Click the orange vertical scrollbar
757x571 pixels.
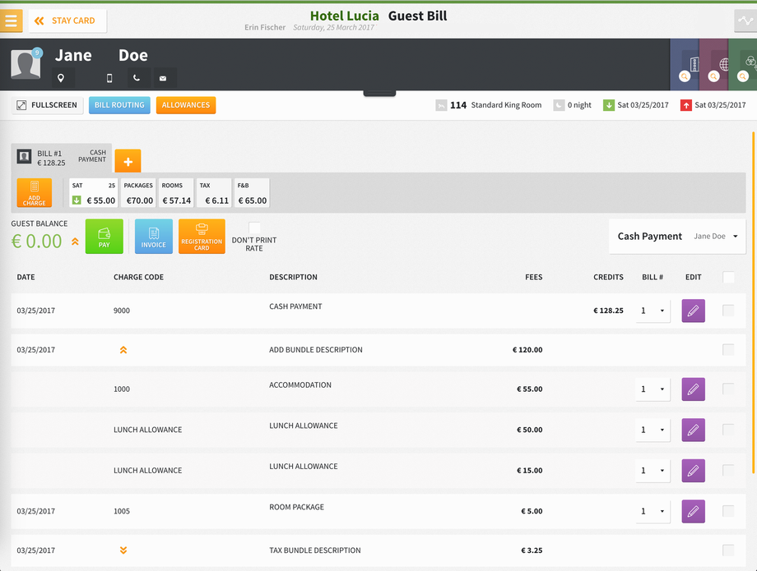(x=753, y=302)
